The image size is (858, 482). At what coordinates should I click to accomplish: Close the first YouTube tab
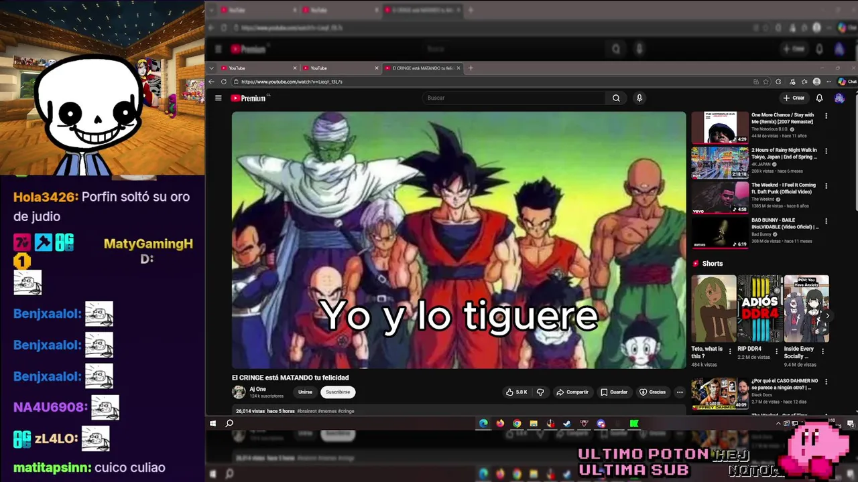pos(294,68)
